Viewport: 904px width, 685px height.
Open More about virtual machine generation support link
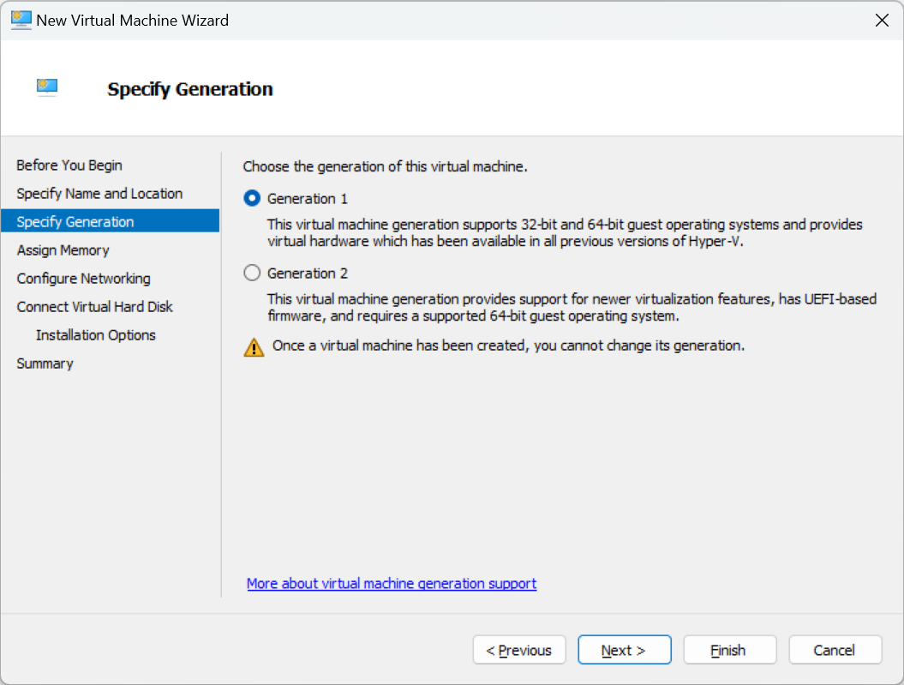click(x=392, y=584)
